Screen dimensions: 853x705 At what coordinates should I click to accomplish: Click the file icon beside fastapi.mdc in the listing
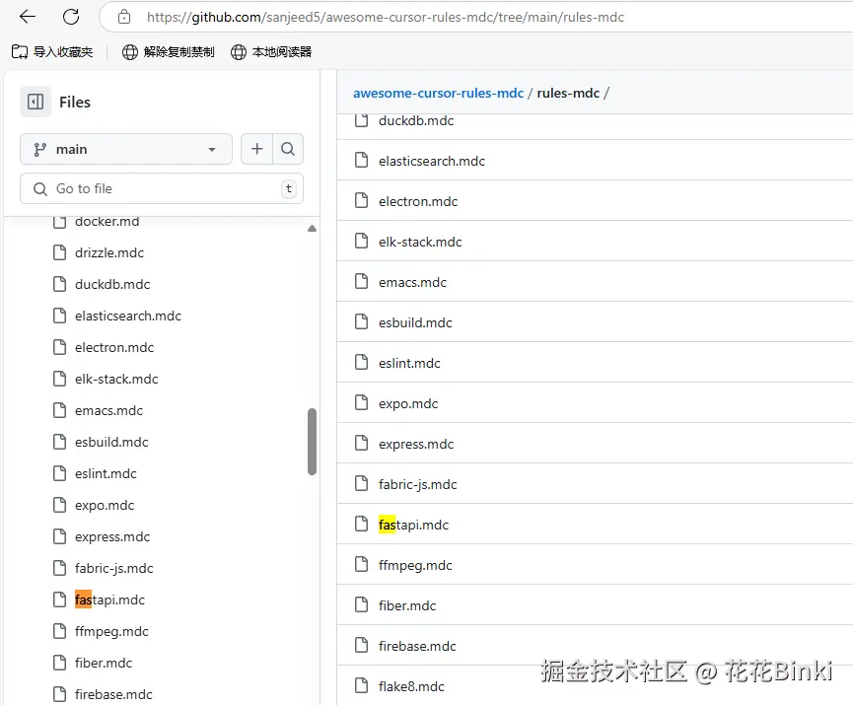[361, 525]
